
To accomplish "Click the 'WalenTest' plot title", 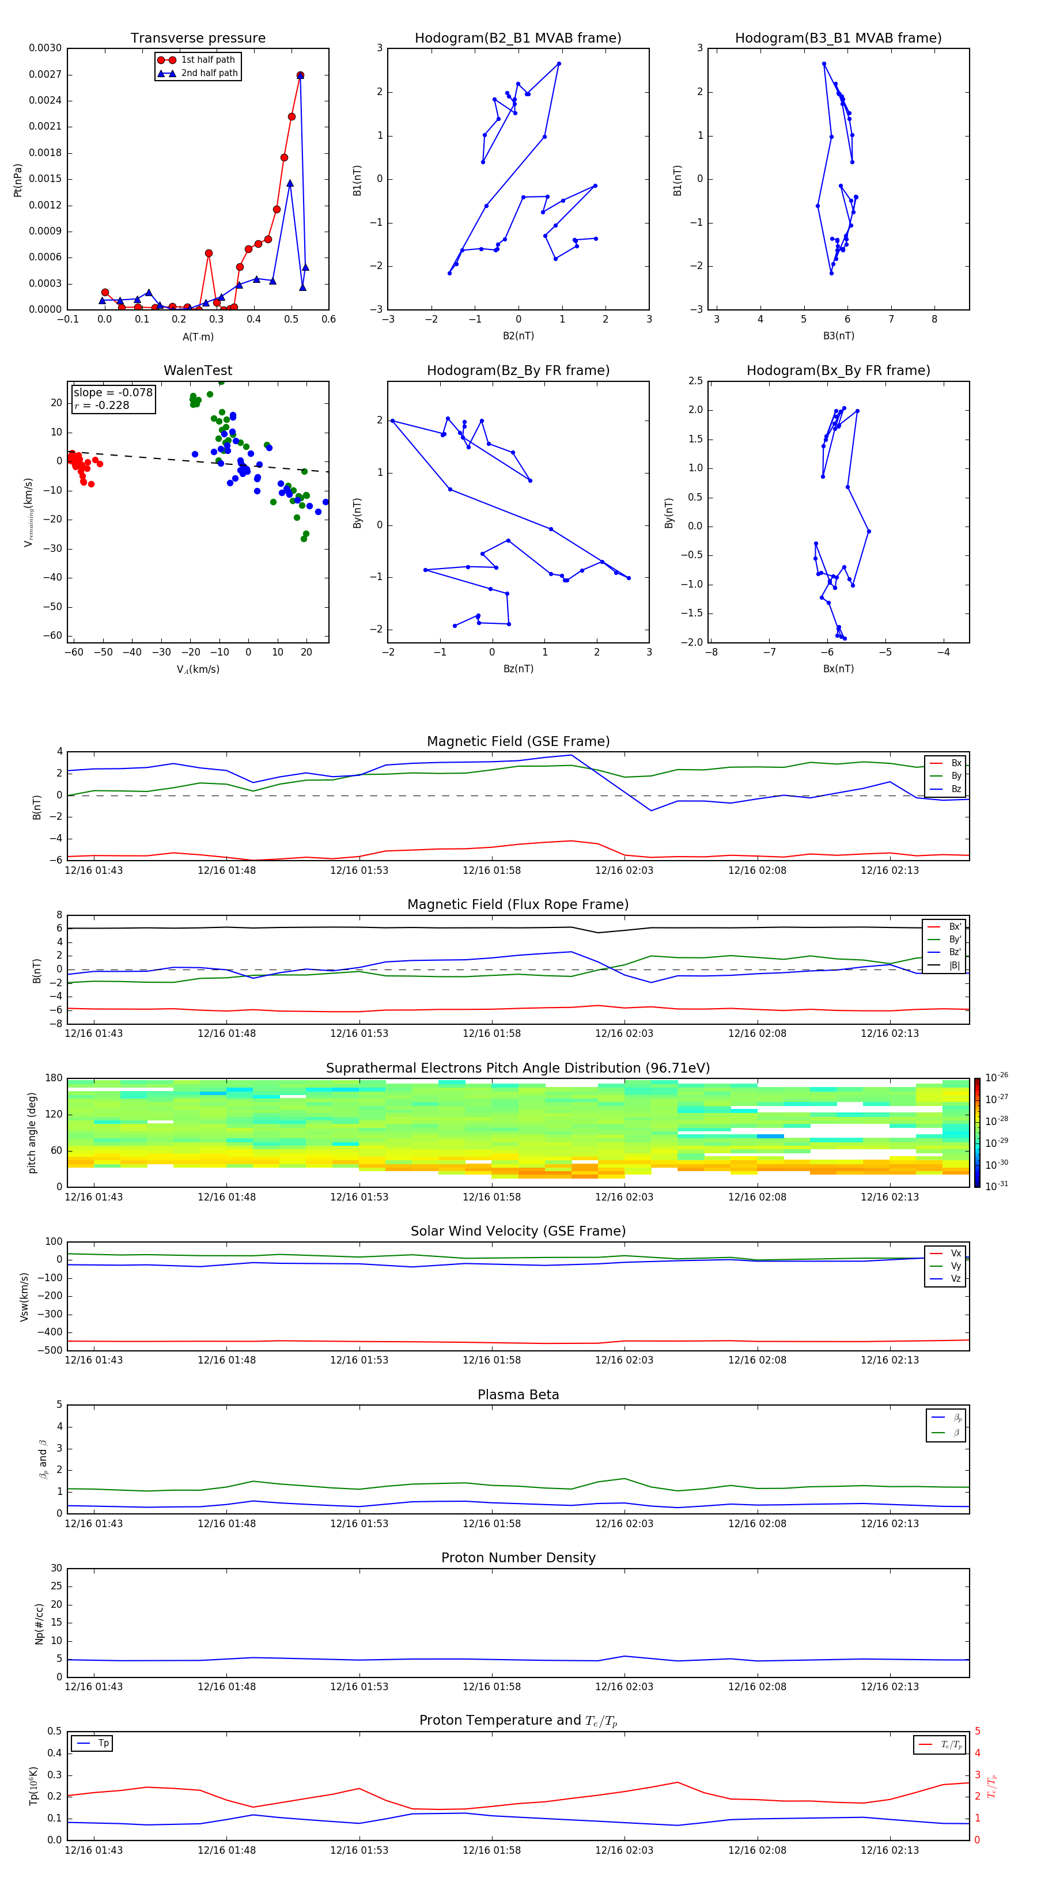I will (x=198, y=370).
